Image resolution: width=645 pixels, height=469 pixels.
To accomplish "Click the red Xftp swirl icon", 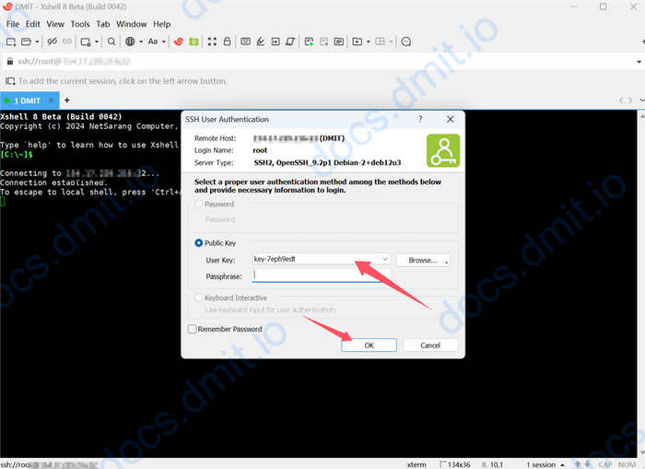I will pyautogui.click(x=179, y=41).
